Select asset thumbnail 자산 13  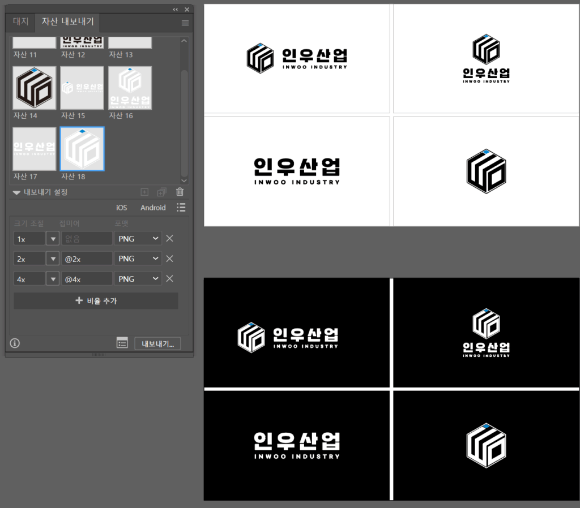(130, 42)
